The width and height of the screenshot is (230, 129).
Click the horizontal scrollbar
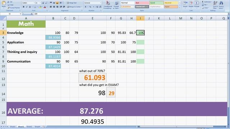pos(176,126)
